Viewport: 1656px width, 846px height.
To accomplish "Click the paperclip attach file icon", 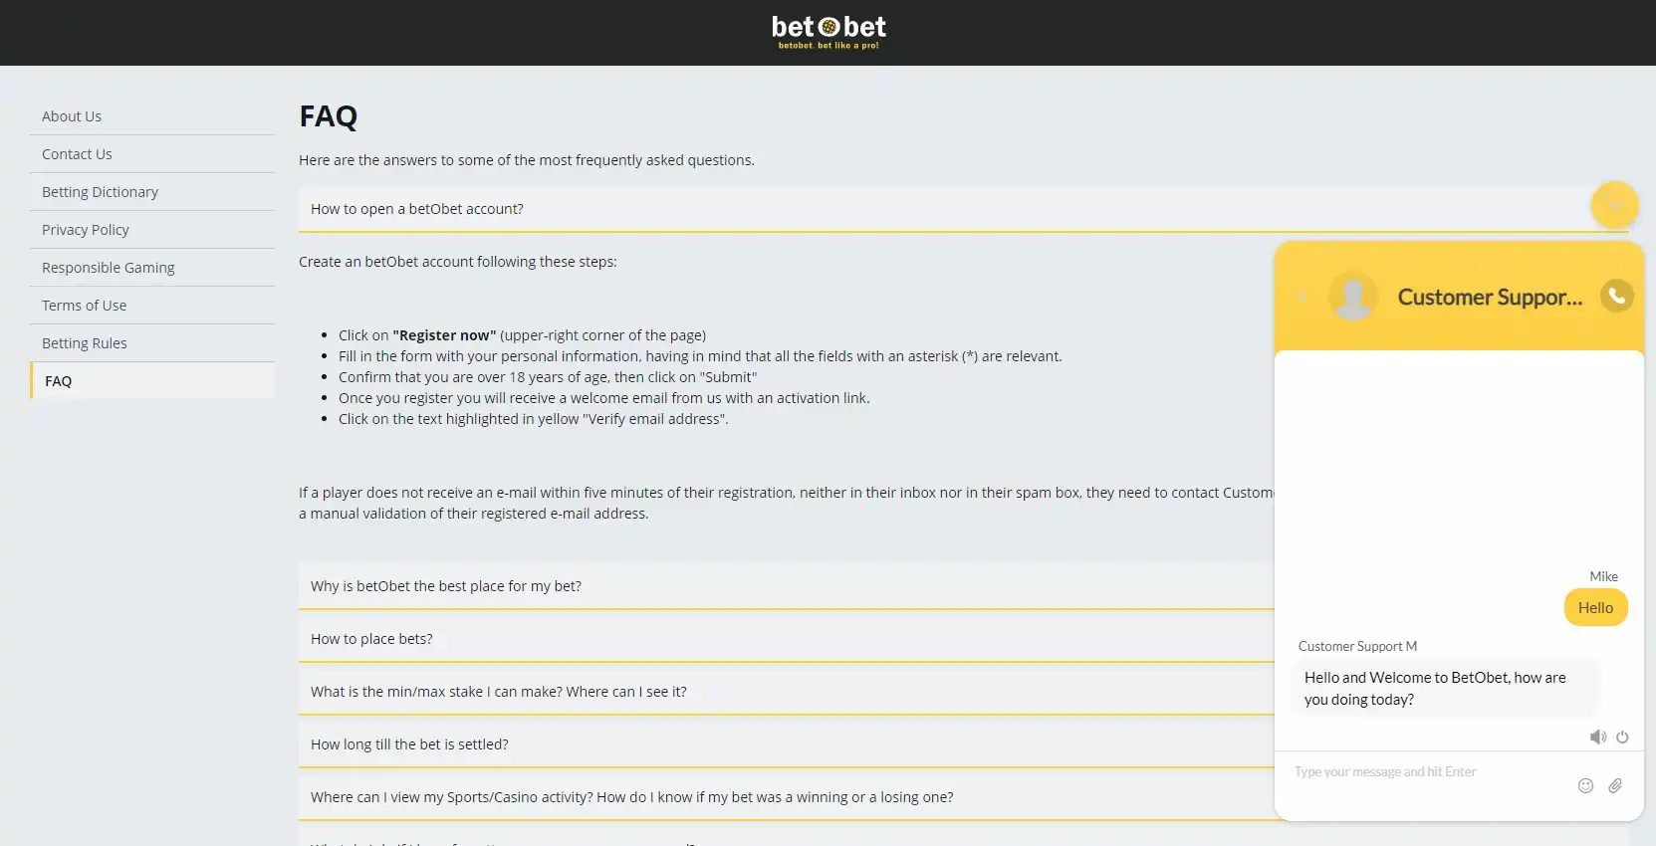I will 1615,786.
